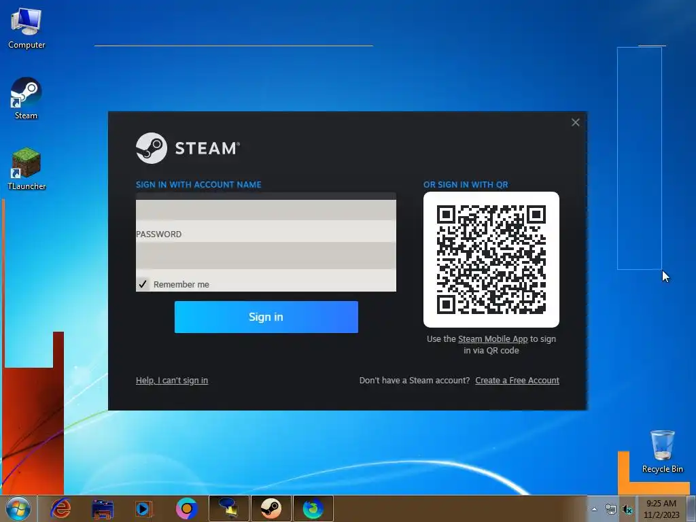Open the Recycle Bin
The height and width of the screenshot is (522, 696).
[662, 451]
